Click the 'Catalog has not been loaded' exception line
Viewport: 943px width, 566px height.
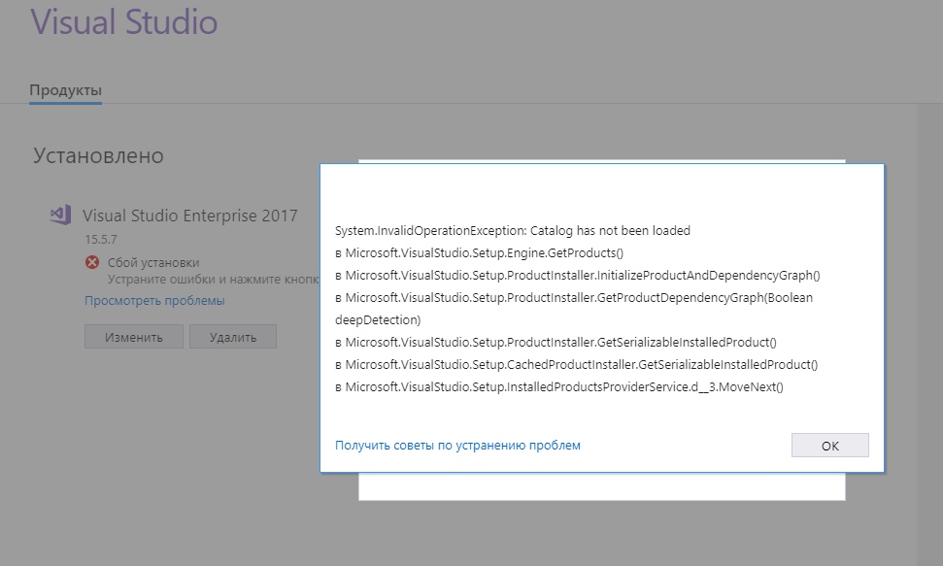(513, 231)
